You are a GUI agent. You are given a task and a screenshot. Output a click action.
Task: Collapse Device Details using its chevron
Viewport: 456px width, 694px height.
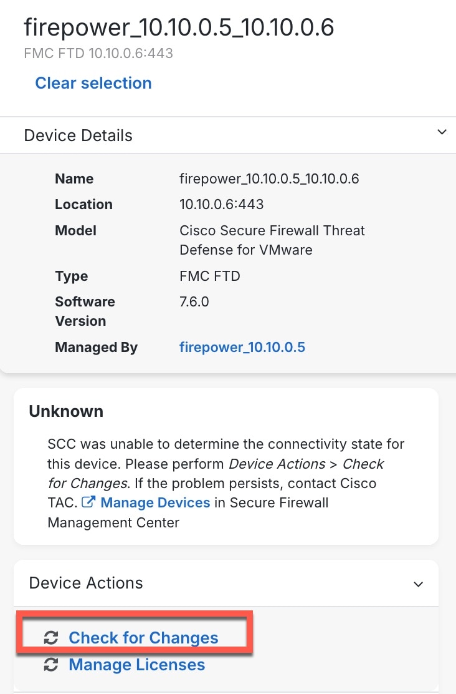click(442, 132)
